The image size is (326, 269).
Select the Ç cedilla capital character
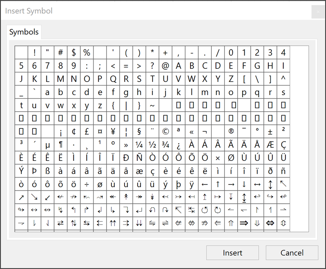(x=283, y=145)
